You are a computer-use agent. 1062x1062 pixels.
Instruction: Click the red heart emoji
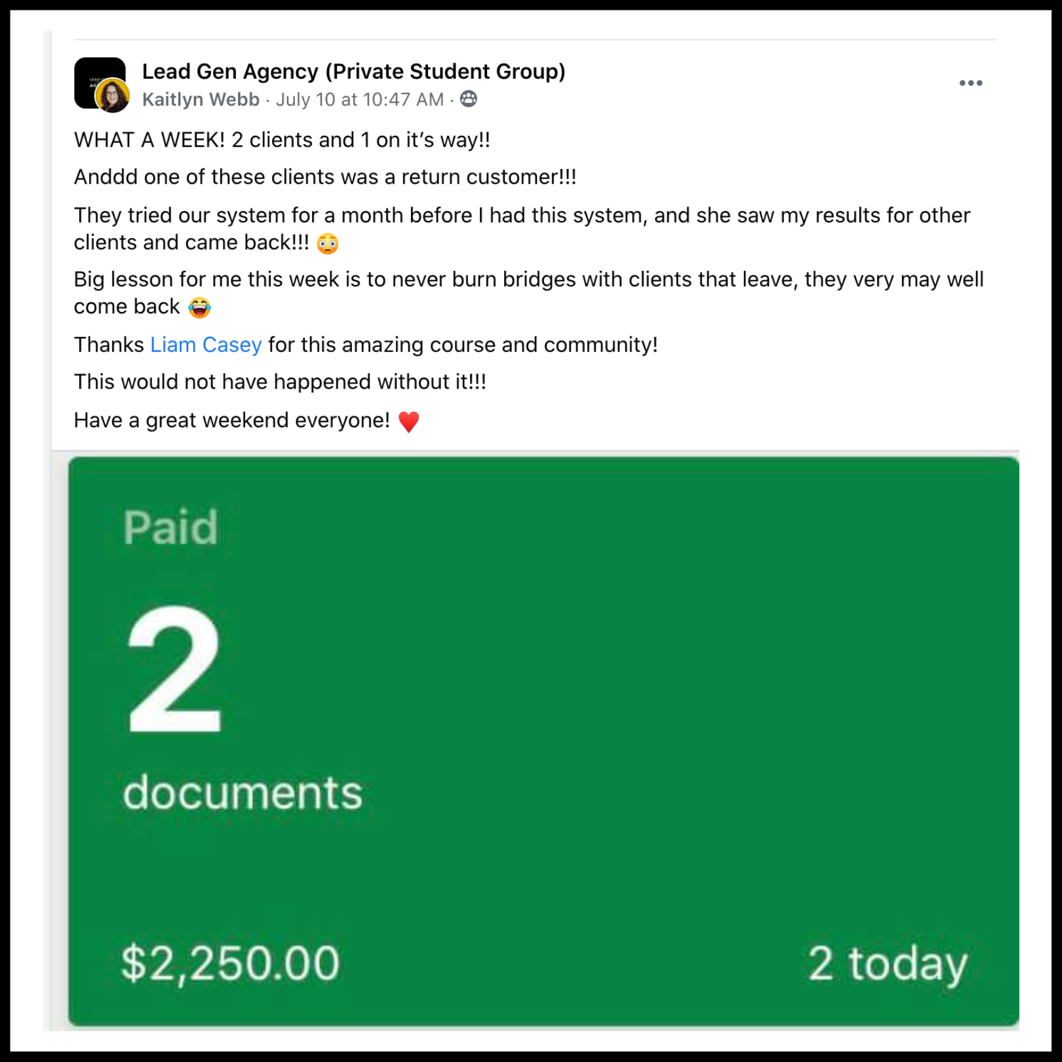pyautogui.click(x=408, y=421)
